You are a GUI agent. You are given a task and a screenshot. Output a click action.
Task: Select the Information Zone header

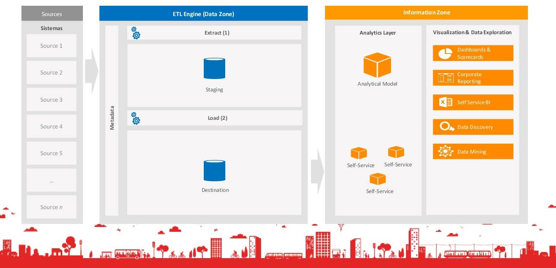click(426, 13)
